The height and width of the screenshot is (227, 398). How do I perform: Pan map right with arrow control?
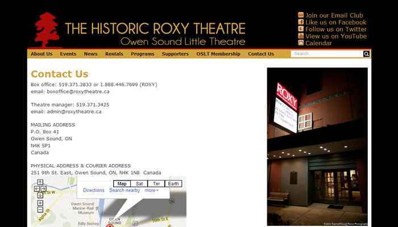click(43, 189)
